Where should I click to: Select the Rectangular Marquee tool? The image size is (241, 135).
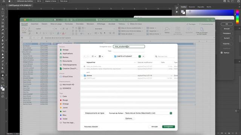tap(3, 12)
